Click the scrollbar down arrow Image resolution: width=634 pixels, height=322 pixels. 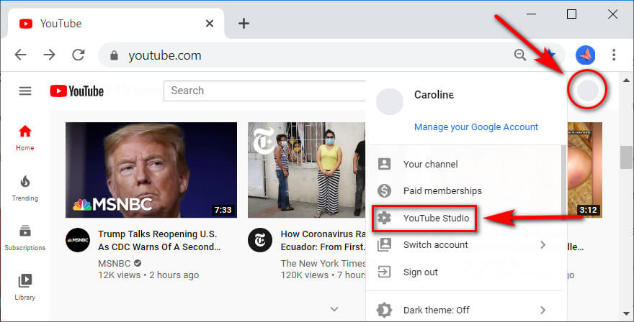(626, 314)
